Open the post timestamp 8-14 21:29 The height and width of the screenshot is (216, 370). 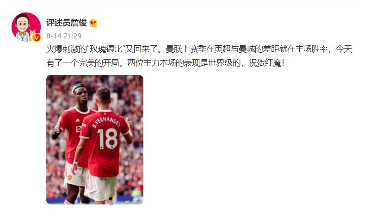(x=64, y=36)
